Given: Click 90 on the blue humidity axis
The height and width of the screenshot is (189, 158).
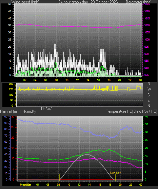Looking at the screenshot, I should (6, 123).
